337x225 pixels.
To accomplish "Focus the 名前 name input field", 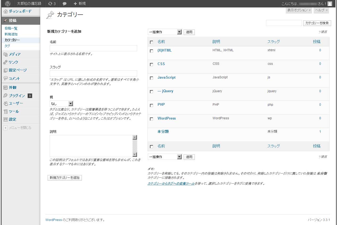I will [x=93, y=48].
